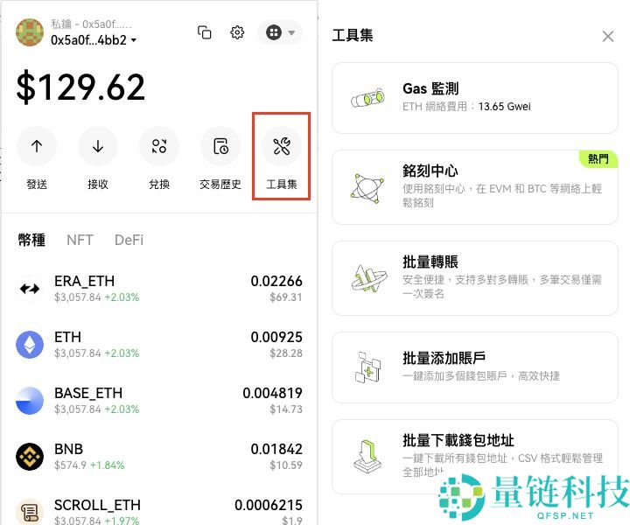Close the 工具集 panel
Viewport: 630px width, 525px height.
(x=608, y=36)
